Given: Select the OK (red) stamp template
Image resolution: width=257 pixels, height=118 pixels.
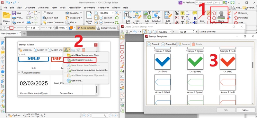Looking at the screenshot, I should (x=228, y=62).
